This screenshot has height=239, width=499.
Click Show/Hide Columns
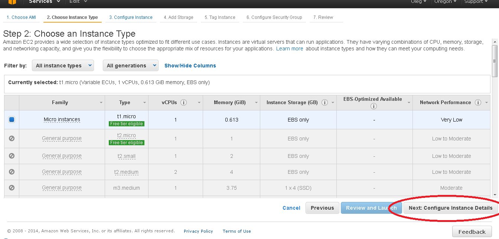click(x=190, y=66)
